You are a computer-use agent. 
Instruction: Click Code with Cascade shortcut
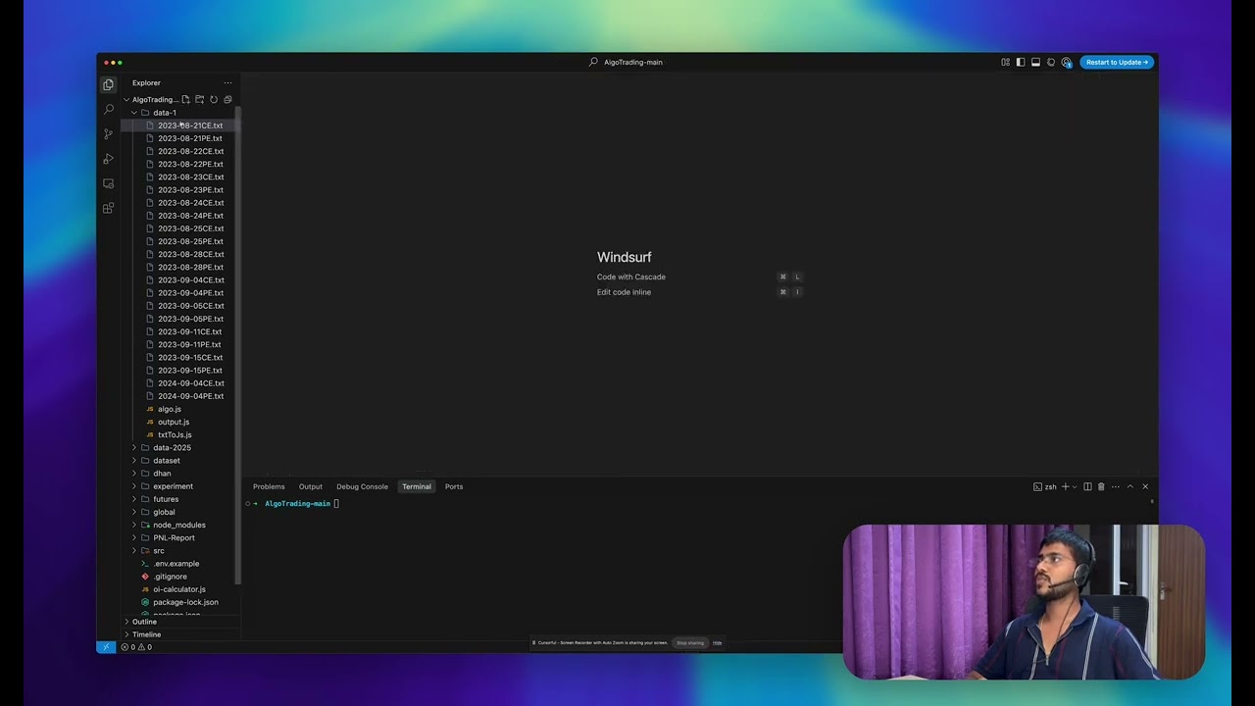click(x=631, y=277)
